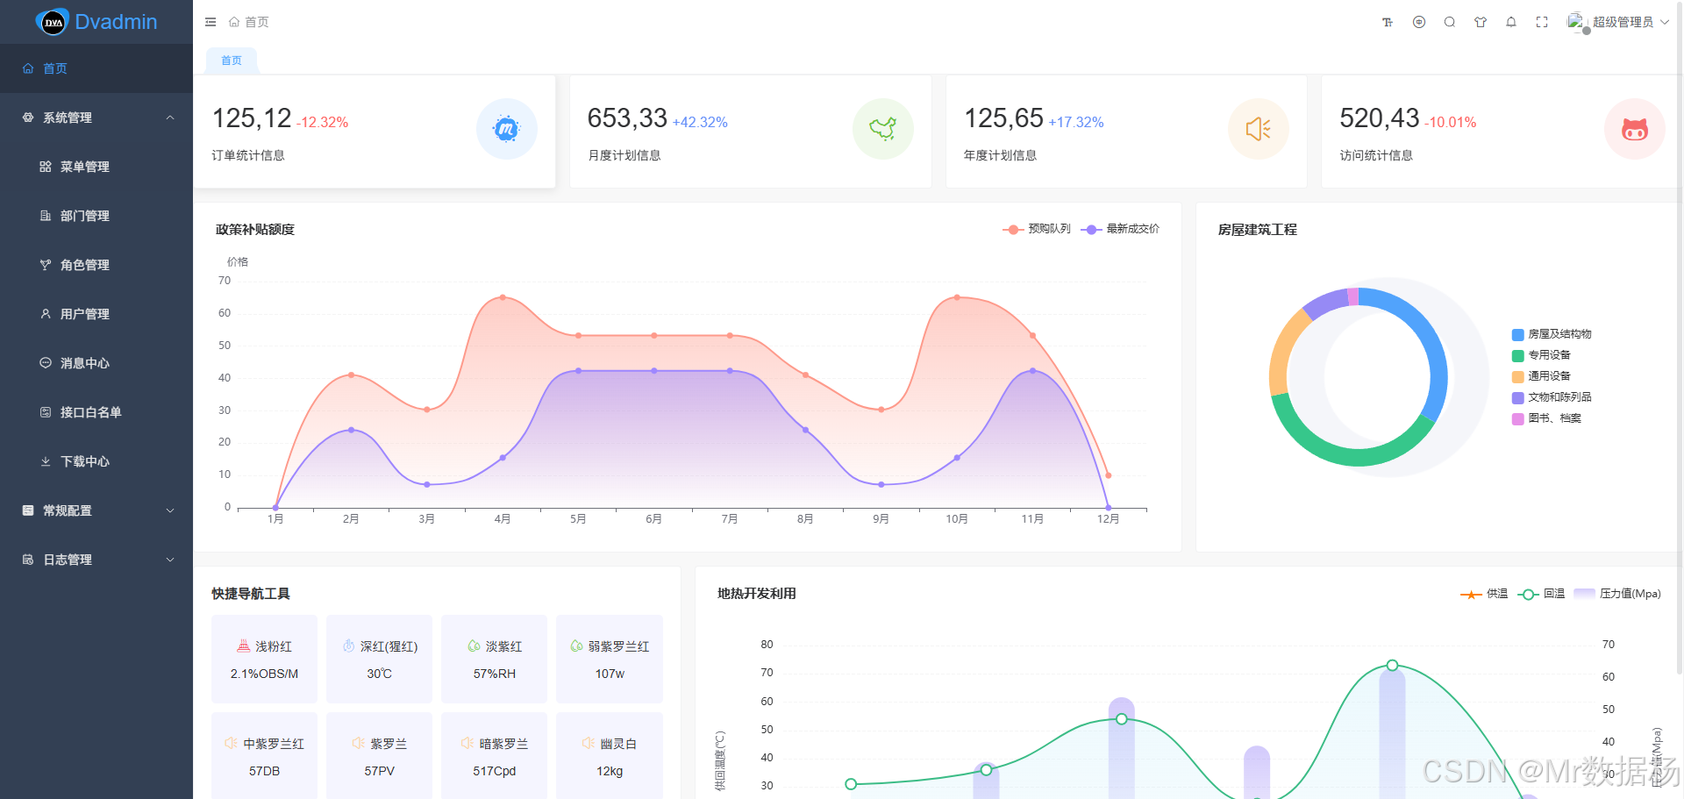
Task: Click the 首页 breadcrumb text
Action: 257,22
